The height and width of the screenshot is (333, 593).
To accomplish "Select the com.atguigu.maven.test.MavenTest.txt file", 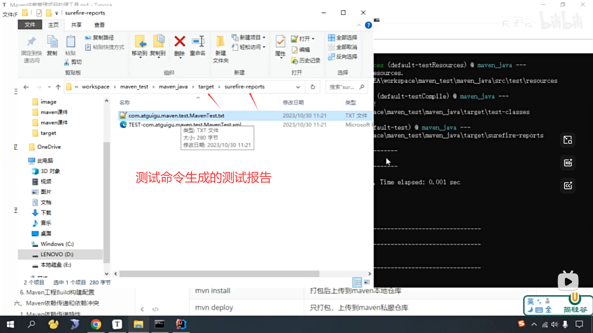I will point(176,116).
